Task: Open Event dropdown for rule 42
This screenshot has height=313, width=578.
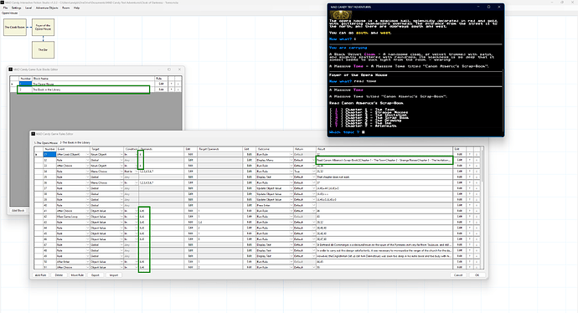Action: [x=88, y=217]
